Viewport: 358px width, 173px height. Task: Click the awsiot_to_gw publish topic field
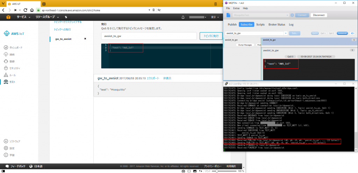(149, 36)
